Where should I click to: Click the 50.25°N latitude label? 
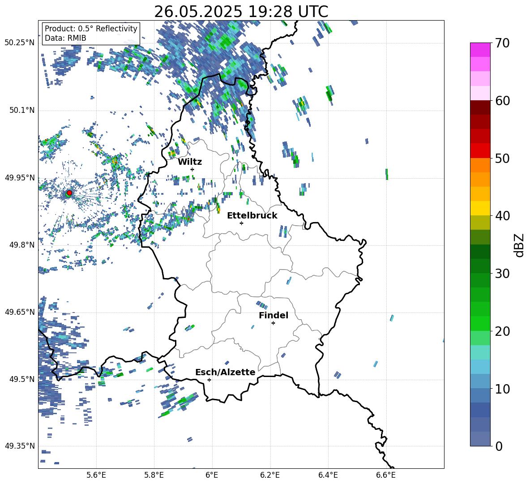pyautogui.click(x=20, y=43)
